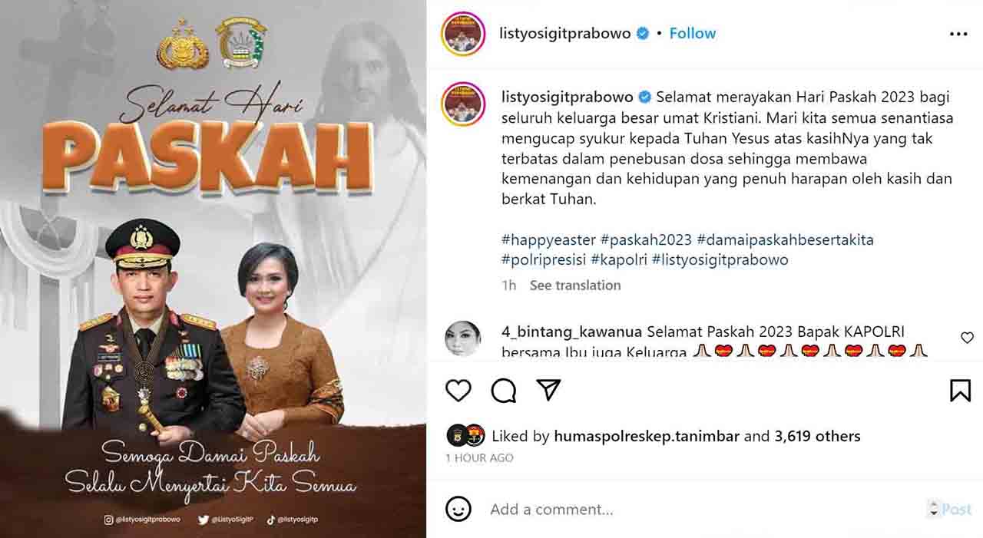
Task: Click the Add a comment field
Action: pyautogui.click(x=703, y=509)
